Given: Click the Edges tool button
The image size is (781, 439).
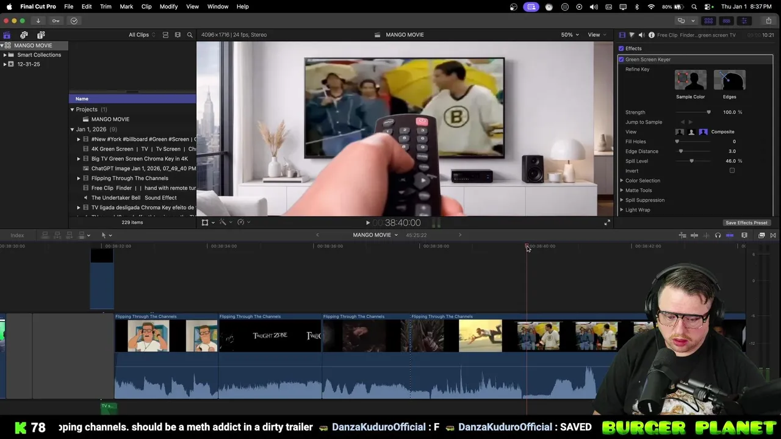Looking at the screenshot, I should [729, 80].
